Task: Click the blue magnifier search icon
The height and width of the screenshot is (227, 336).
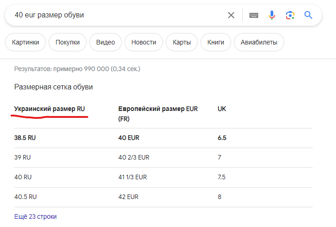Action: (x=308, y=15)
